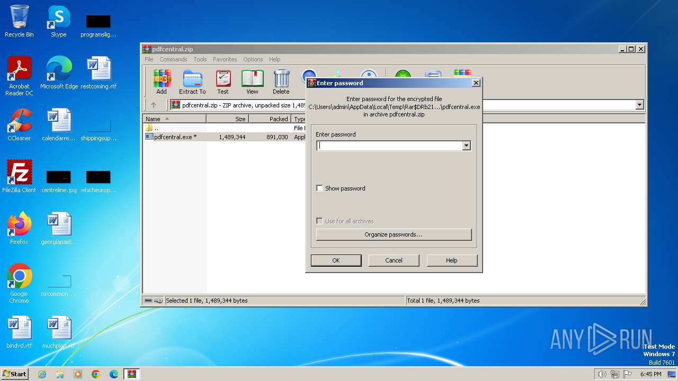Screen dimensions: 678x381
Task: Open the Tools menu
Action: (200, 59)
